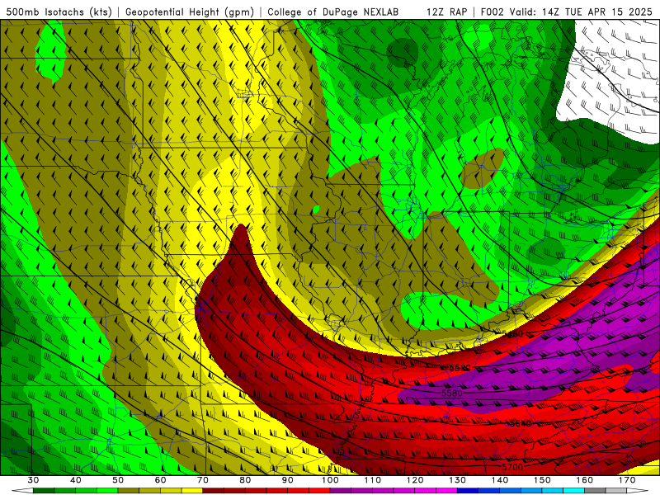Click the cyan swatch just left of 160

point(574,491)
